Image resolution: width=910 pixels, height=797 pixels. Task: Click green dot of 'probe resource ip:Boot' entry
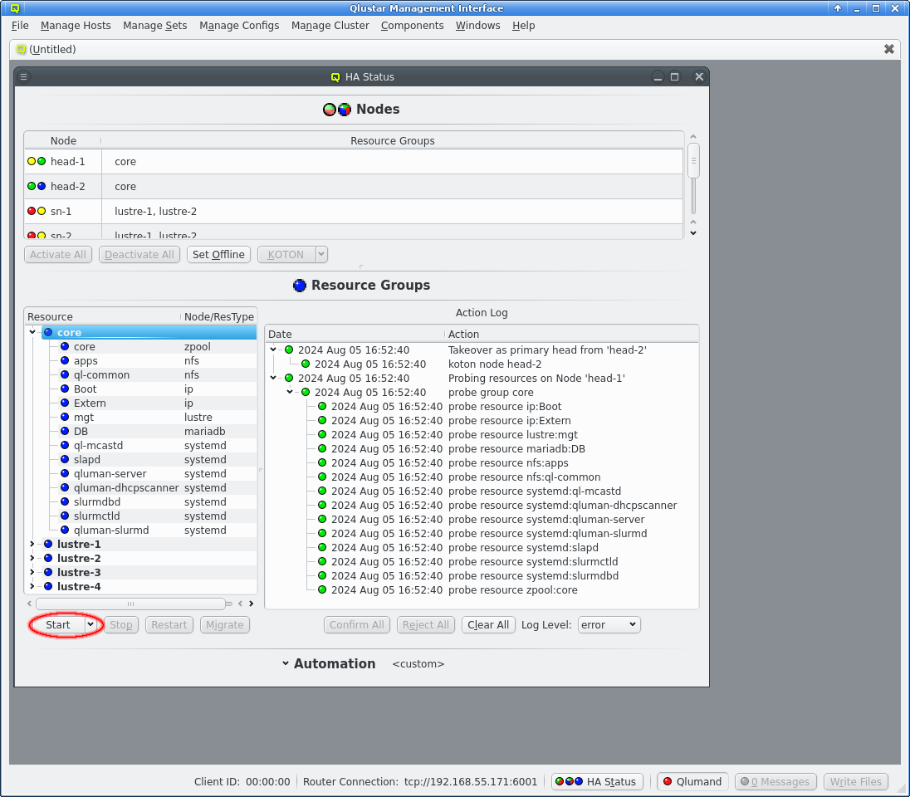[322, 406]
